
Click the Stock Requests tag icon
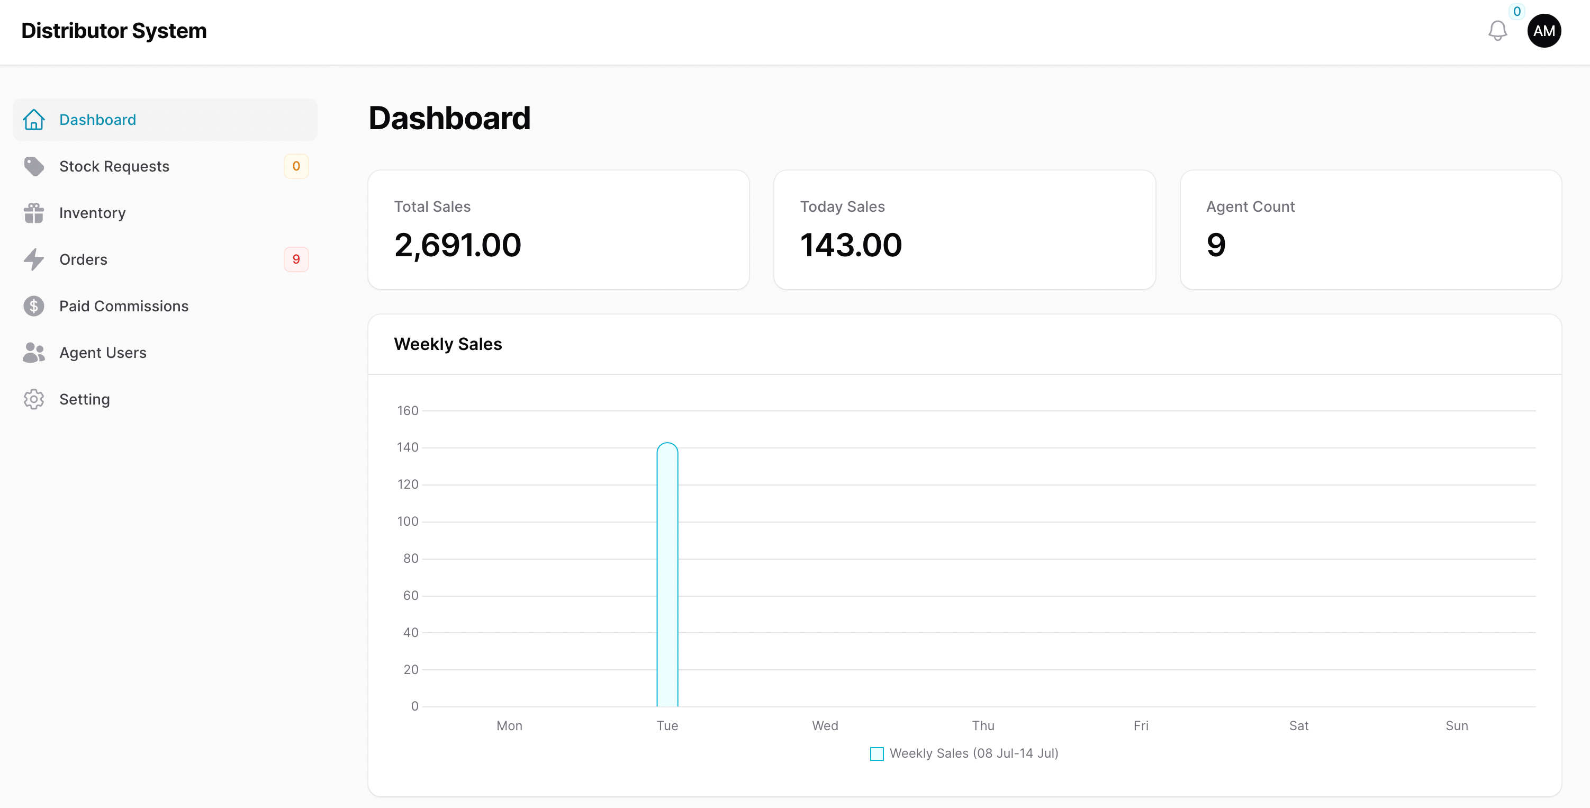click(34, 167)
